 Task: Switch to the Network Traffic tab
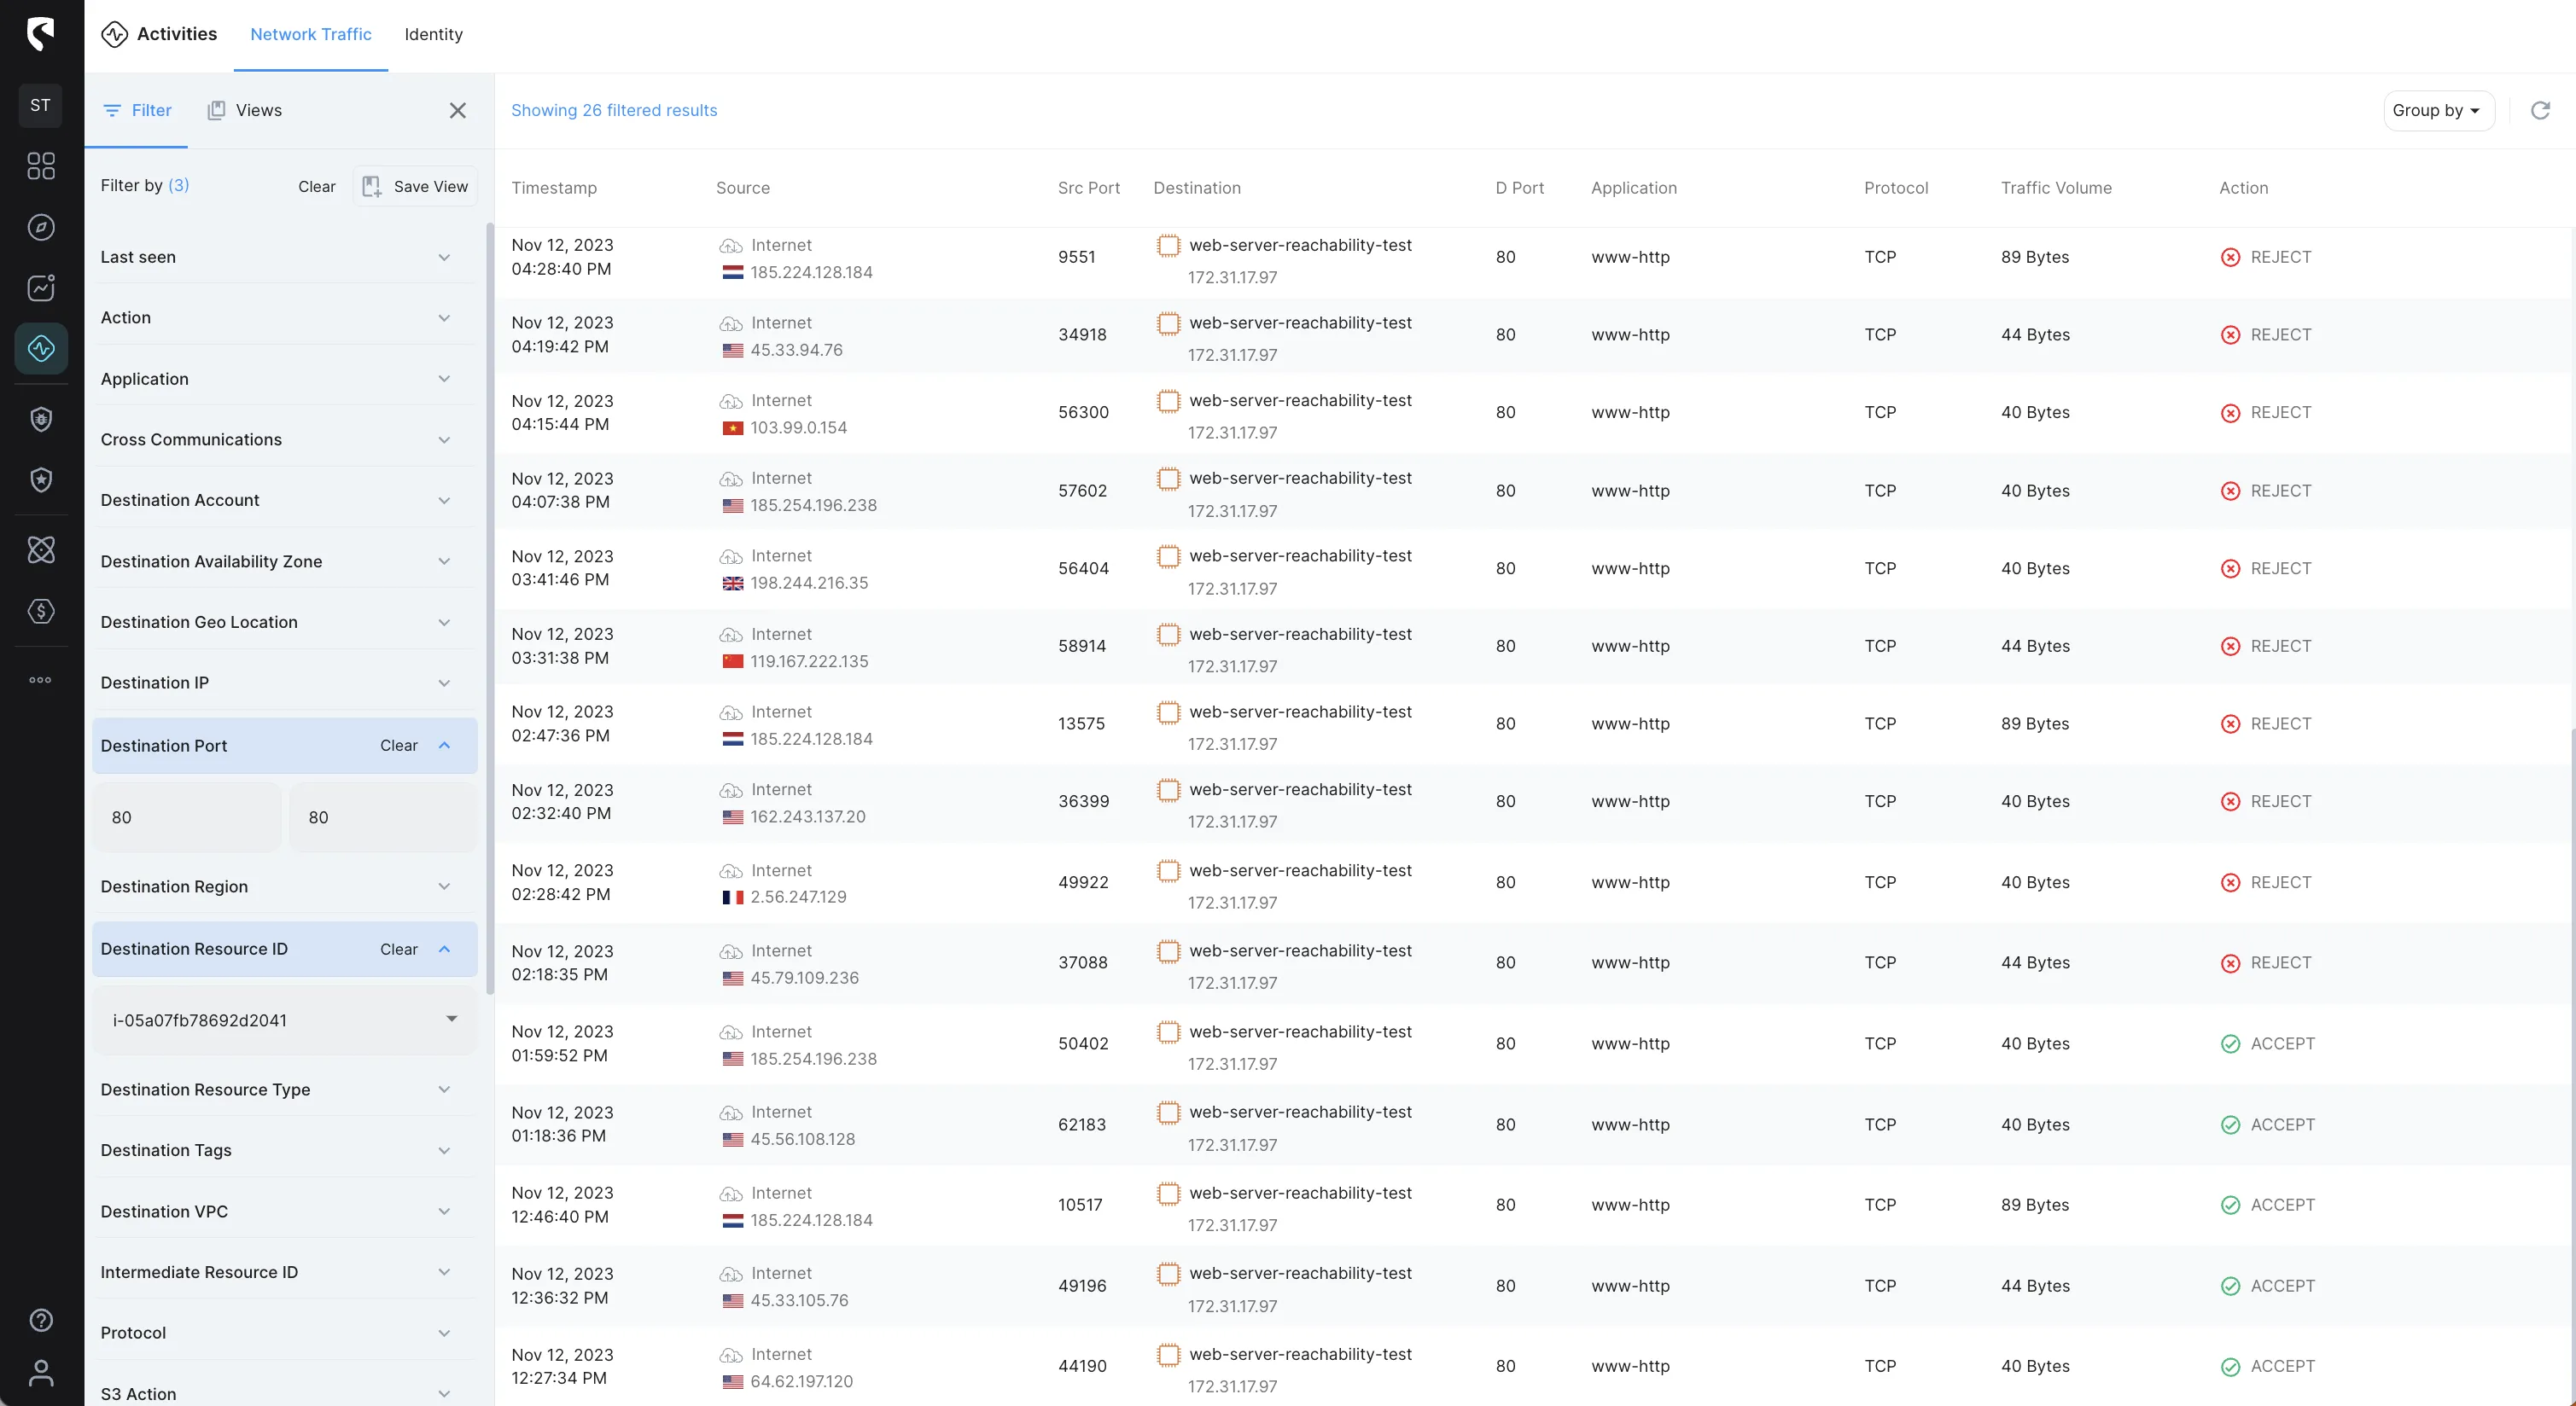311,34
